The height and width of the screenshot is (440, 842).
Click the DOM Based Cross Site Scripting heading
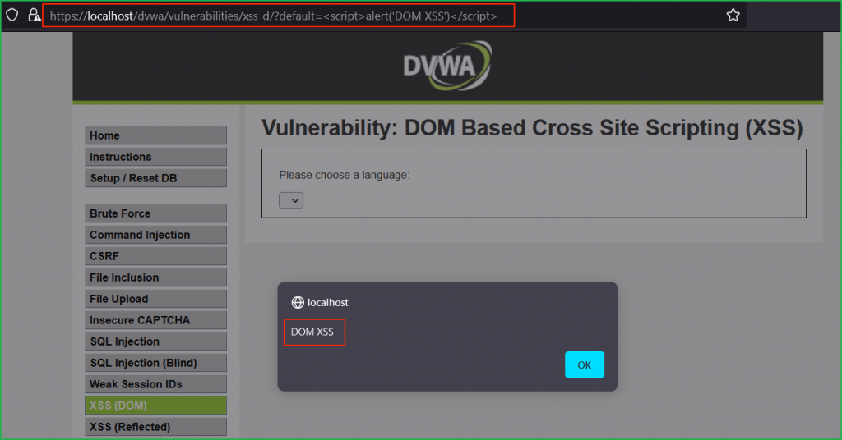532,128
